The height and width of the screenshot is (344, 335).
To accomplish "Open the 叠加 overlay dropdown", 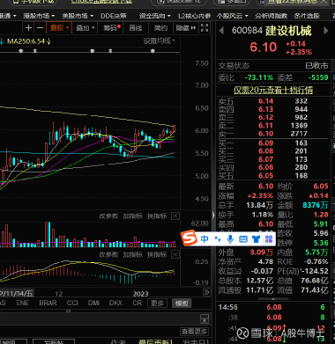I will pos(86,28).
